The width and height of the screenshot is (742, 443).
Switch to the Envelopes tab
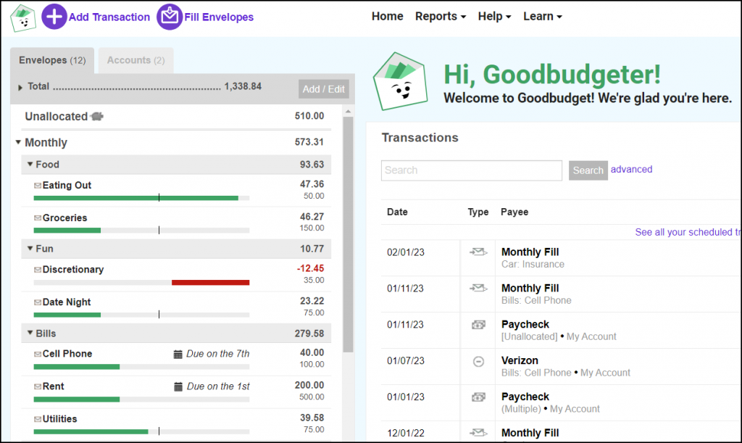click(52, 61)
